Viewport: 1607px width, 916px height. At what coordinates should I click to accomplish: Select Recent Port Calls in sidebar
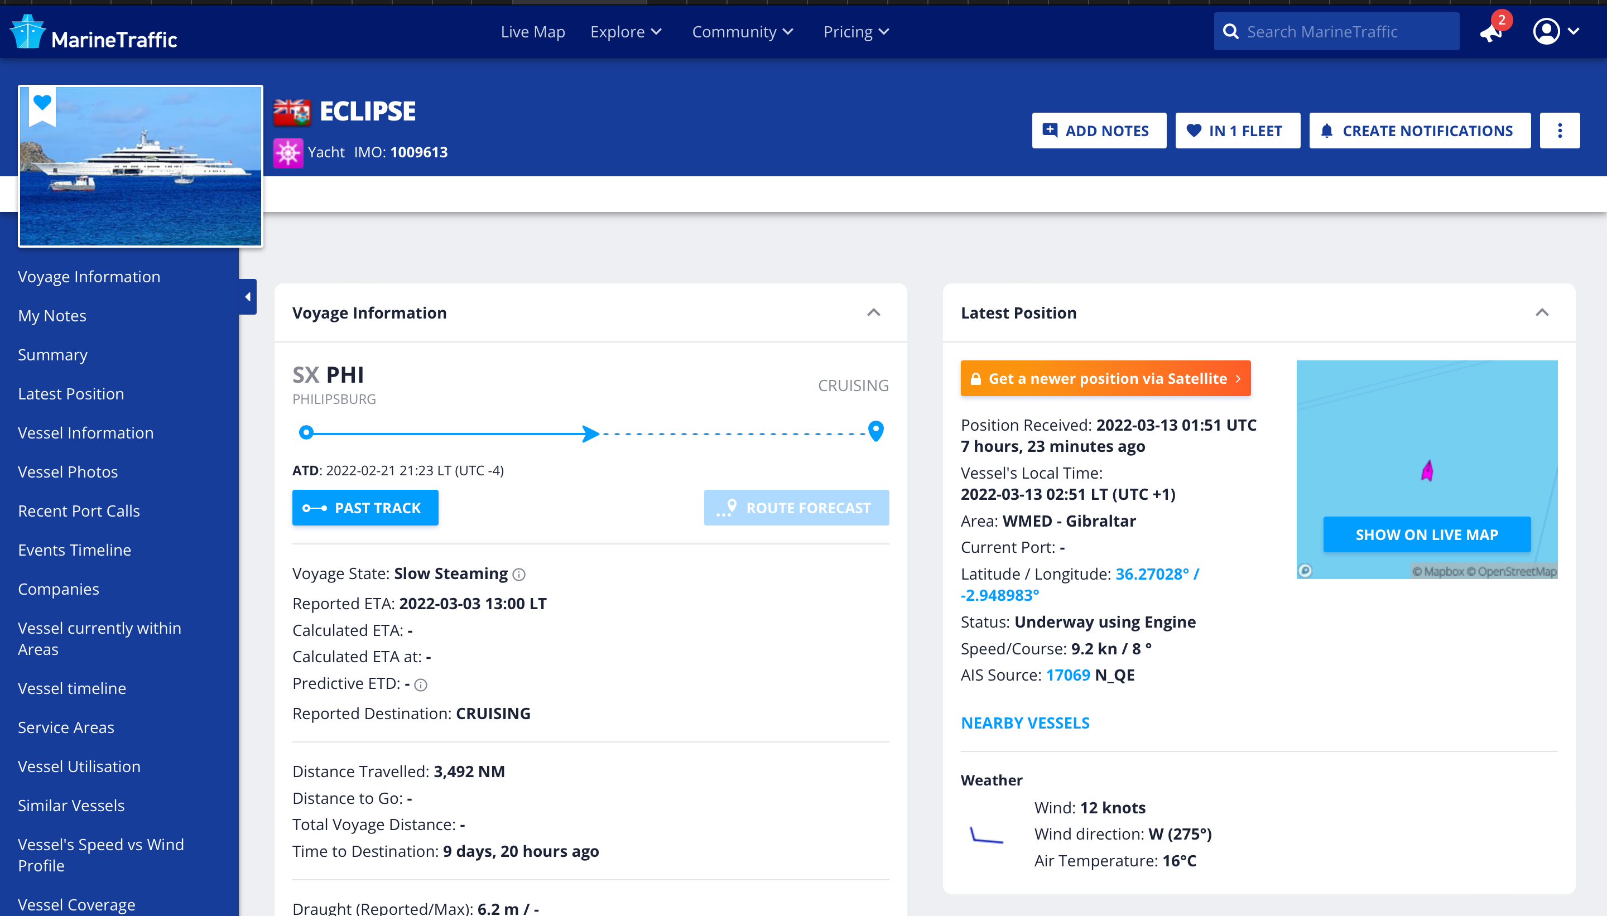(79, 511)
